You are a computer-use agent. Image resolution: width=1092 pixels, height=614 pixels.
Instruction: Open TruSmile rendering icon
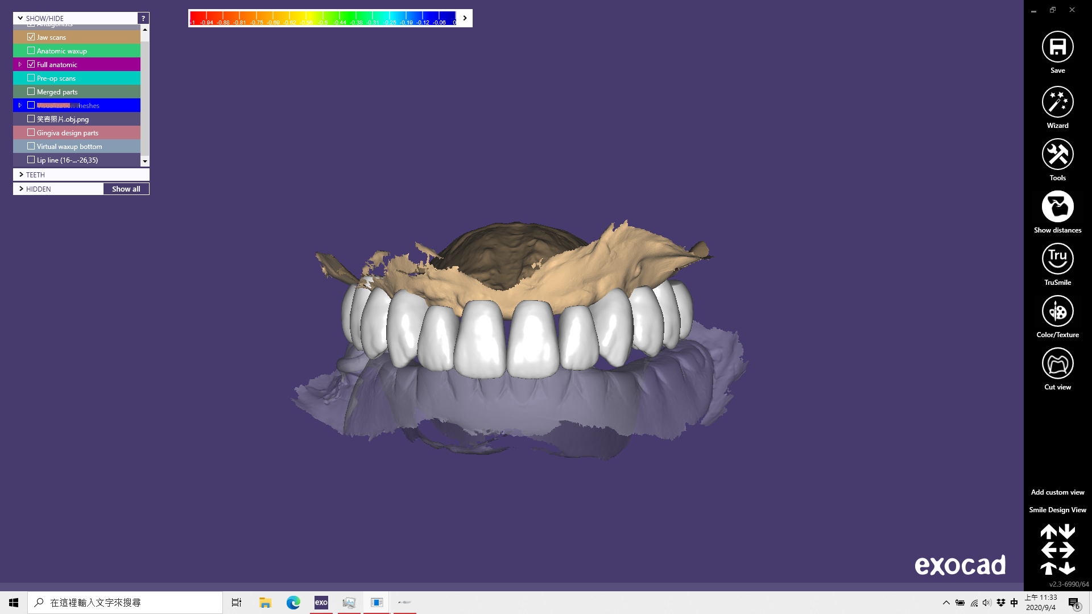click(x=1057, y=259)
